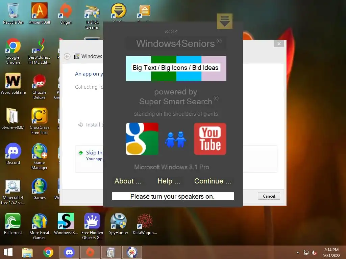Viewport: 346px width, 259px height.
Task: Click the 'Super Smart Search' text
Action: [176, 102]
